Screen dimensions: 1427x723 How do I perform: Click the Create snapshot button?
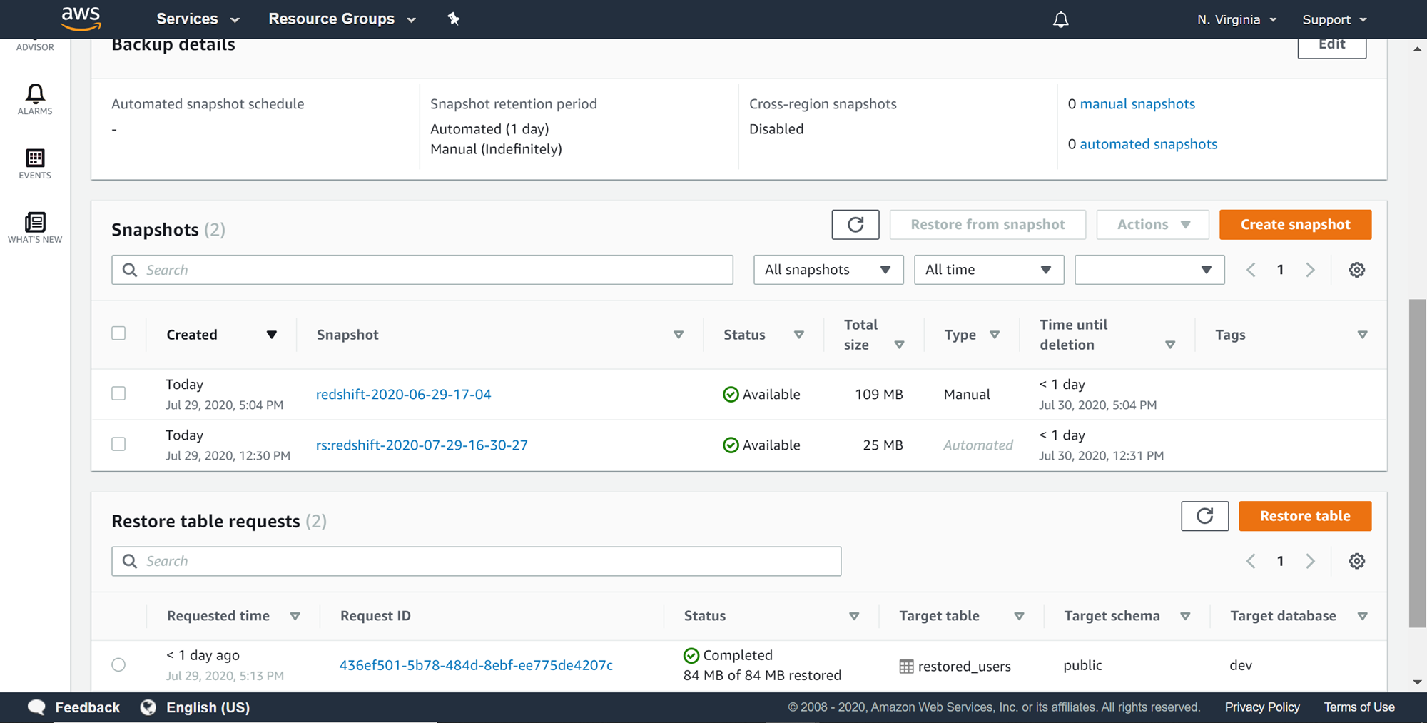(x=1295, y=225)
